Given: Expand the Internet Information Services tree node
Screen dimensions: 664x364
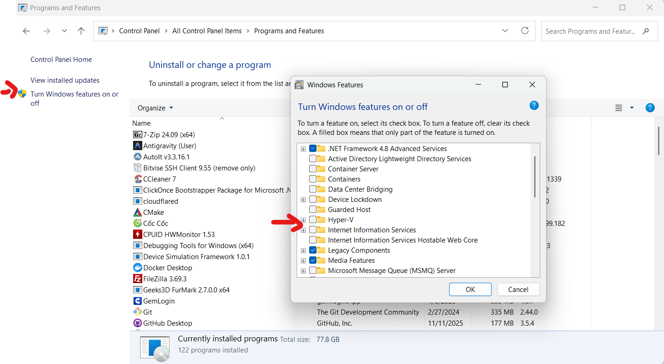Looking at the screenshot, I should click(x=304, y=230).
